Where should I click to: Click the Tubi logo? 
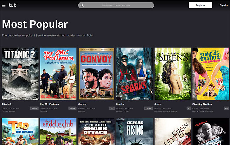[13, 5]
